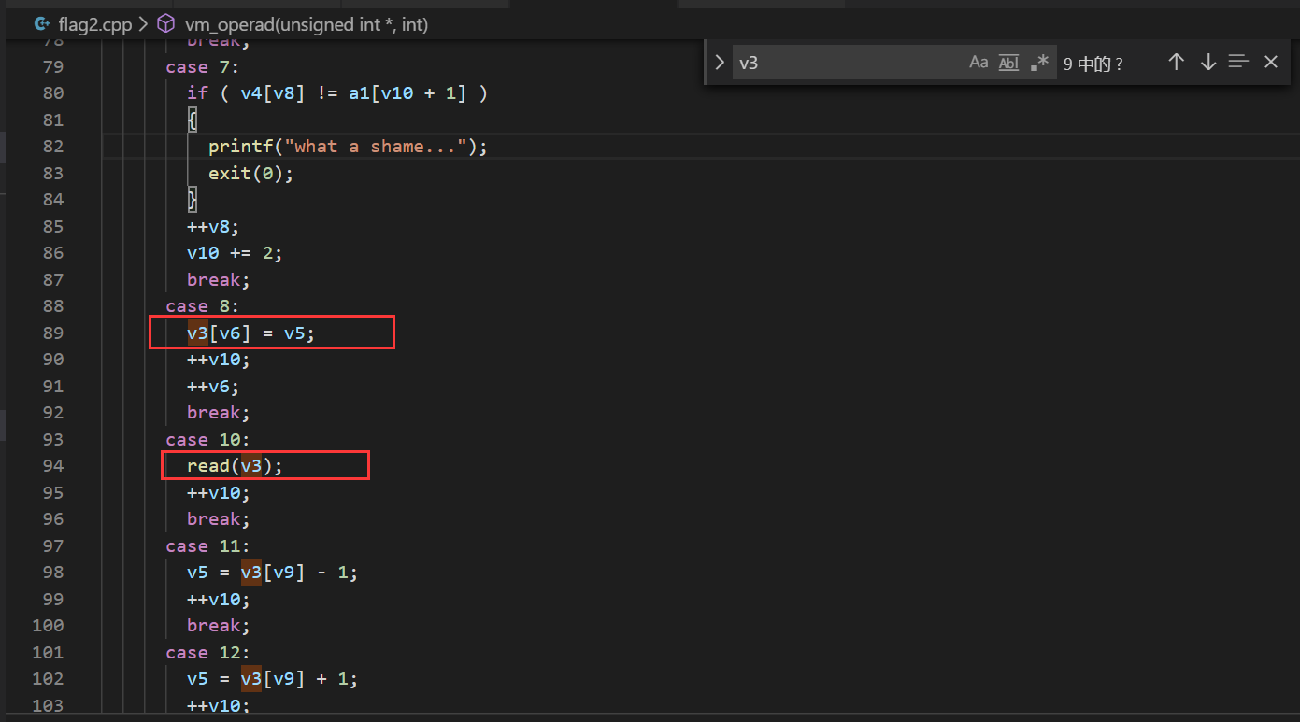Click the printf call on line 82
Screen dimensions: 1300x722
pos(349,147)
